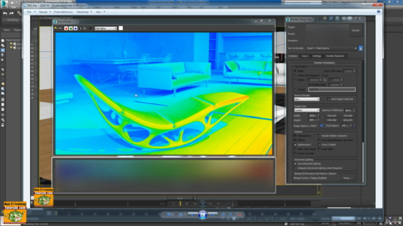Toggle the Displacement checkbox
The height and width of the screenshot is (226, 403).
[295, 144]
